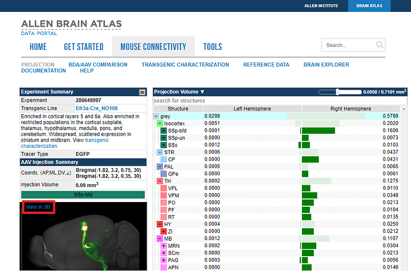This screenshot has width=411, height=271.
Task: Open the Get Started tab
Action: (x=83, y=46)
